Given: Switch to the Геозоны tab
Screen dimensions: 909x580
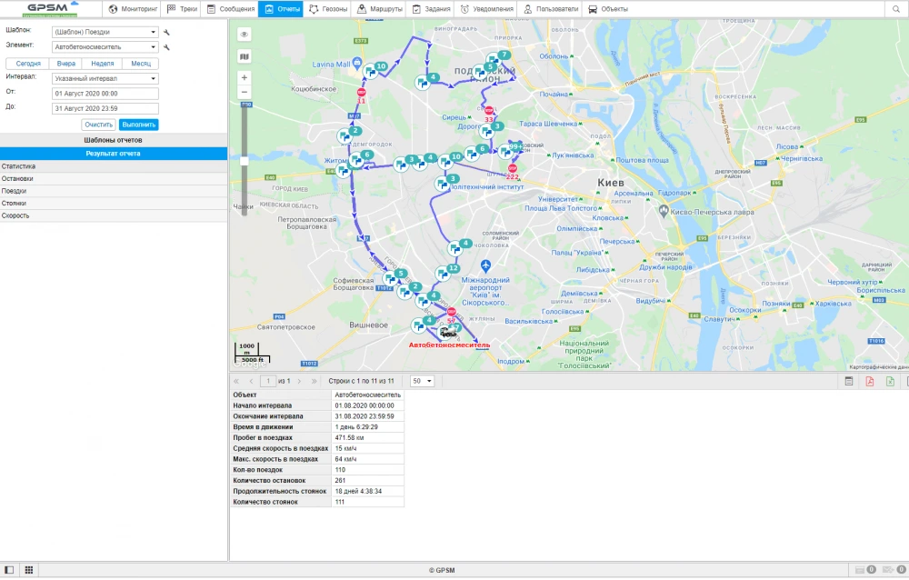Looking at the screenshot, I should [x=328, y=9].
